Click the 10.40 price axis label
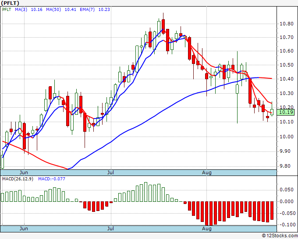Screen dimensions: 298x239 (x=287, y=79)
